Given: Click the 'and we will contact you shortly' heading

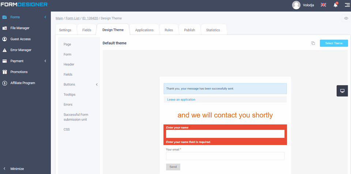Looking at the screenshot, I should click(x=225, y=115).
